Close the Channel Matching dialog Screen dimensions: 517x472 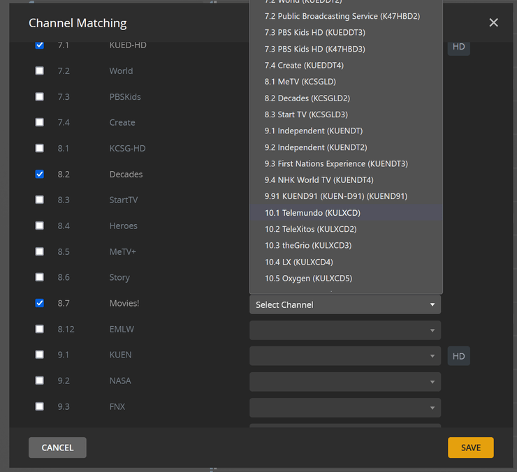(493, 23)
